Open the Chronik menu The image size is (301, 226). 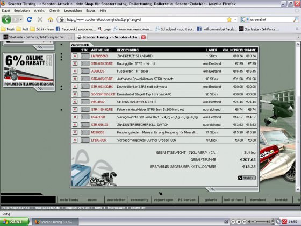click(54, 11)
